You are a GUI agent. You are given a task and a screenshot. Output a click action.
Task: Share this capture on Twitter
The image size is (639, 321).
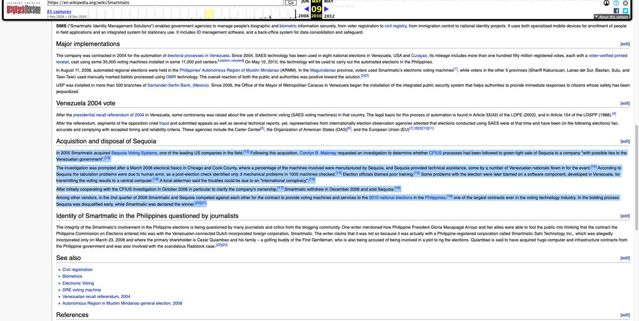pos(626,10)
